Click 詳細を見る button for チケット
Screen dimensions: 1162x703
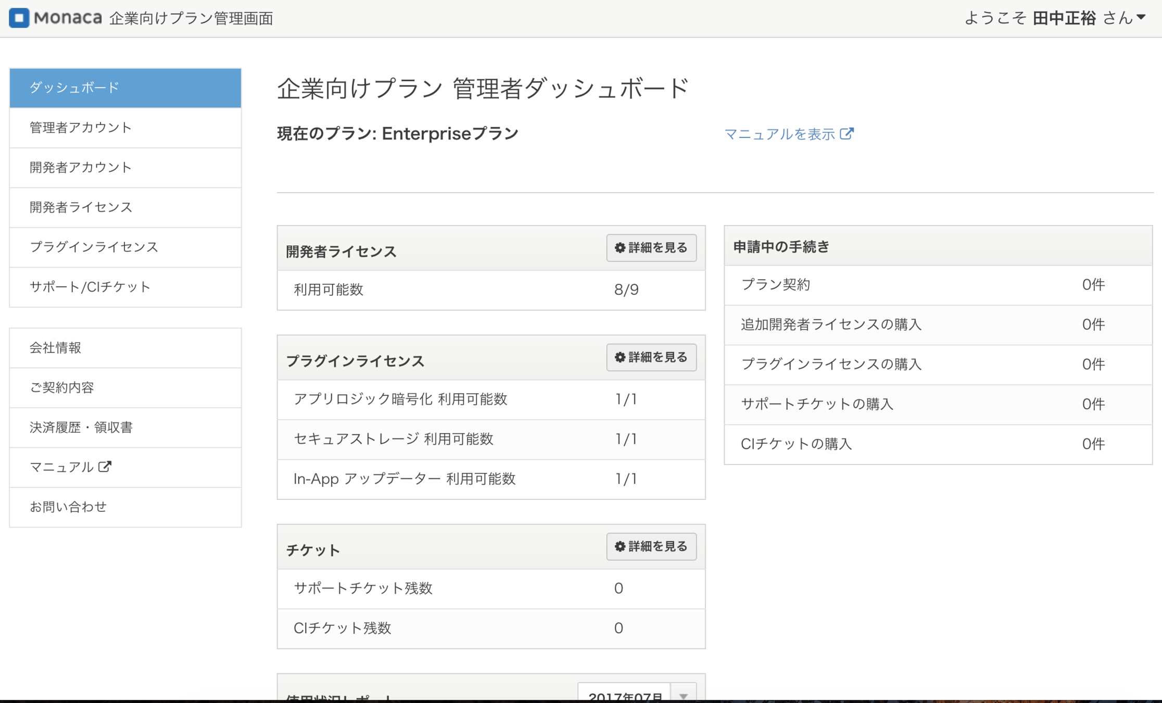[651, 546]
